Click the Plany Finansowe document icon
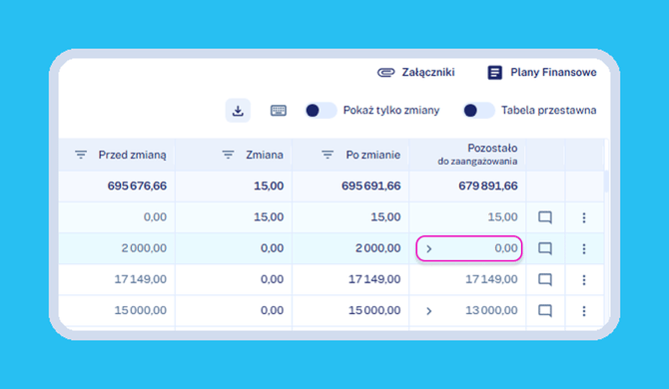669x389 pixels. click(494, 73)
